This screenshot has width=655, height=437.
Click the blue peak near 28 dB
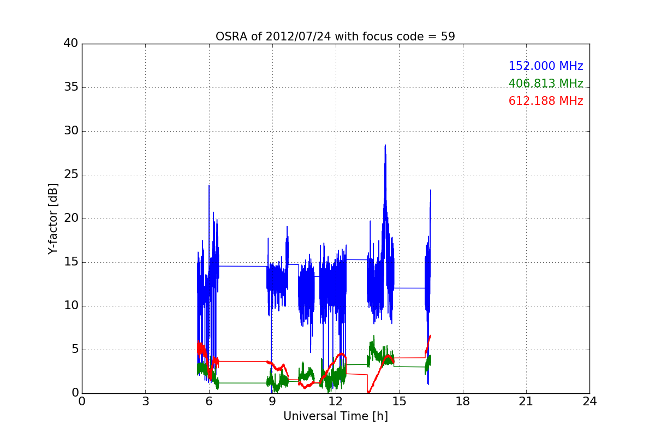tap(385, 145)
